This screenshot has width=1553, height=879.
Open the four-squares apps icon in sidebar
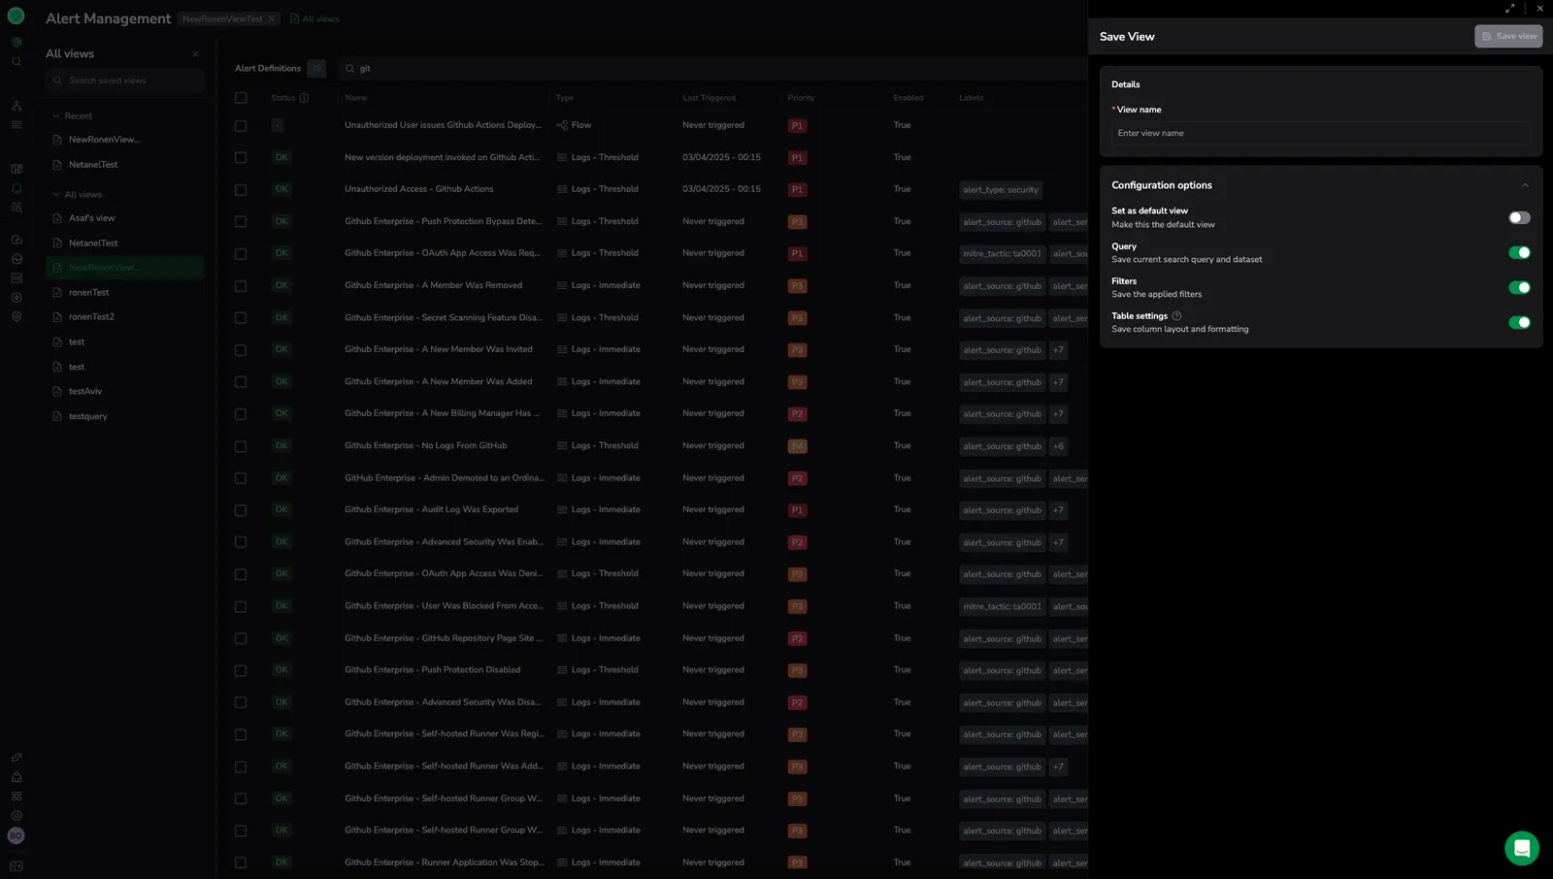[17, 797]
